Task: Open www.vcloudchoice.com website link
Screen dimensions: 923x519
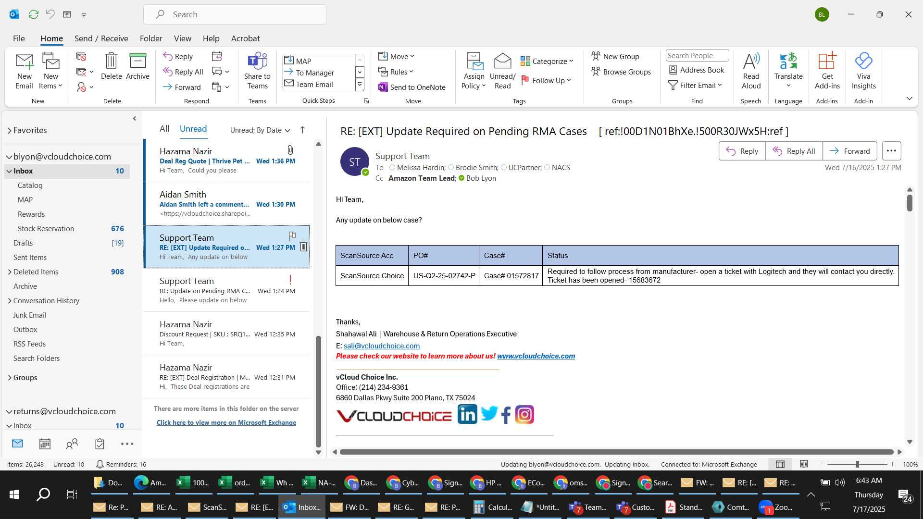Action: pos(536,356)
